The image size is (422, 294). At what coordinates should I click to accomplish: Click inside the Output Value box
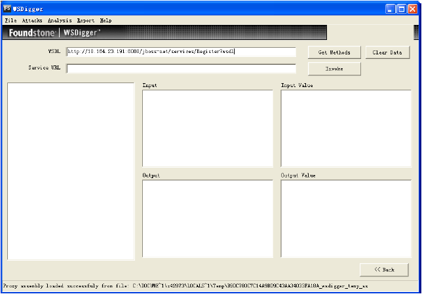(346, 219)
